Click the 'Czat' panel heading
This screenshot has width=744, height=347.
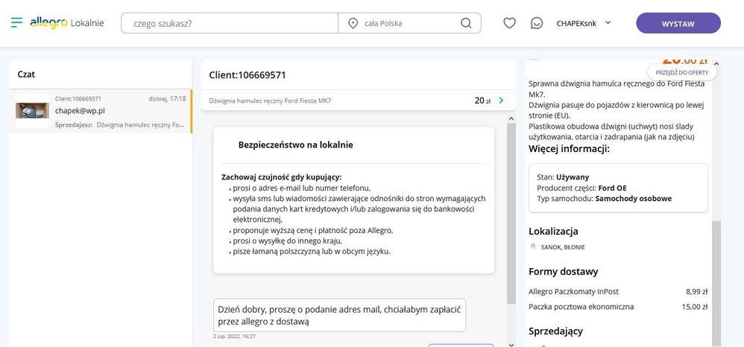(x=26, y=74)
